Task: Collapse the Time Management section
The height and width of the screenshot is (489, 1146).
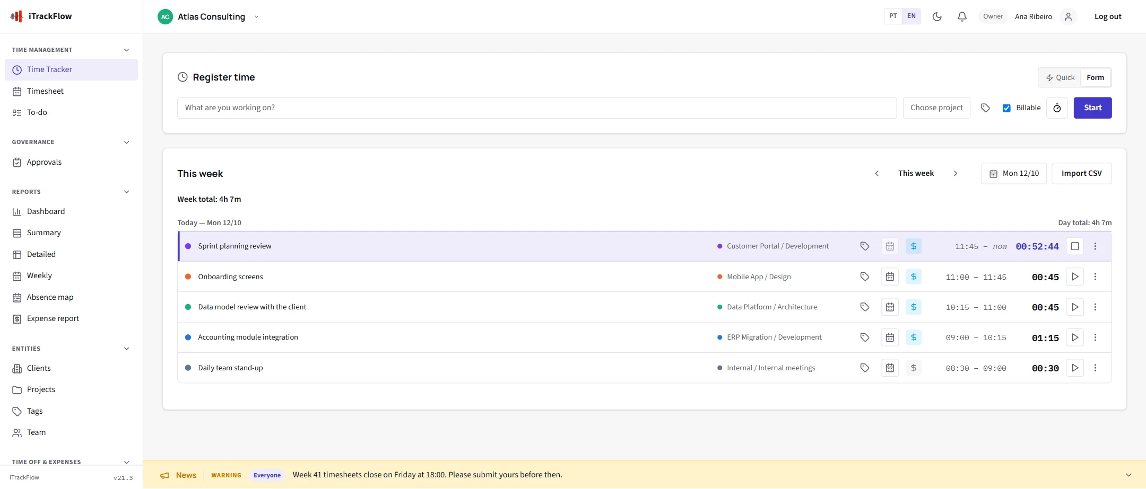Action: (x=126, y=50)
